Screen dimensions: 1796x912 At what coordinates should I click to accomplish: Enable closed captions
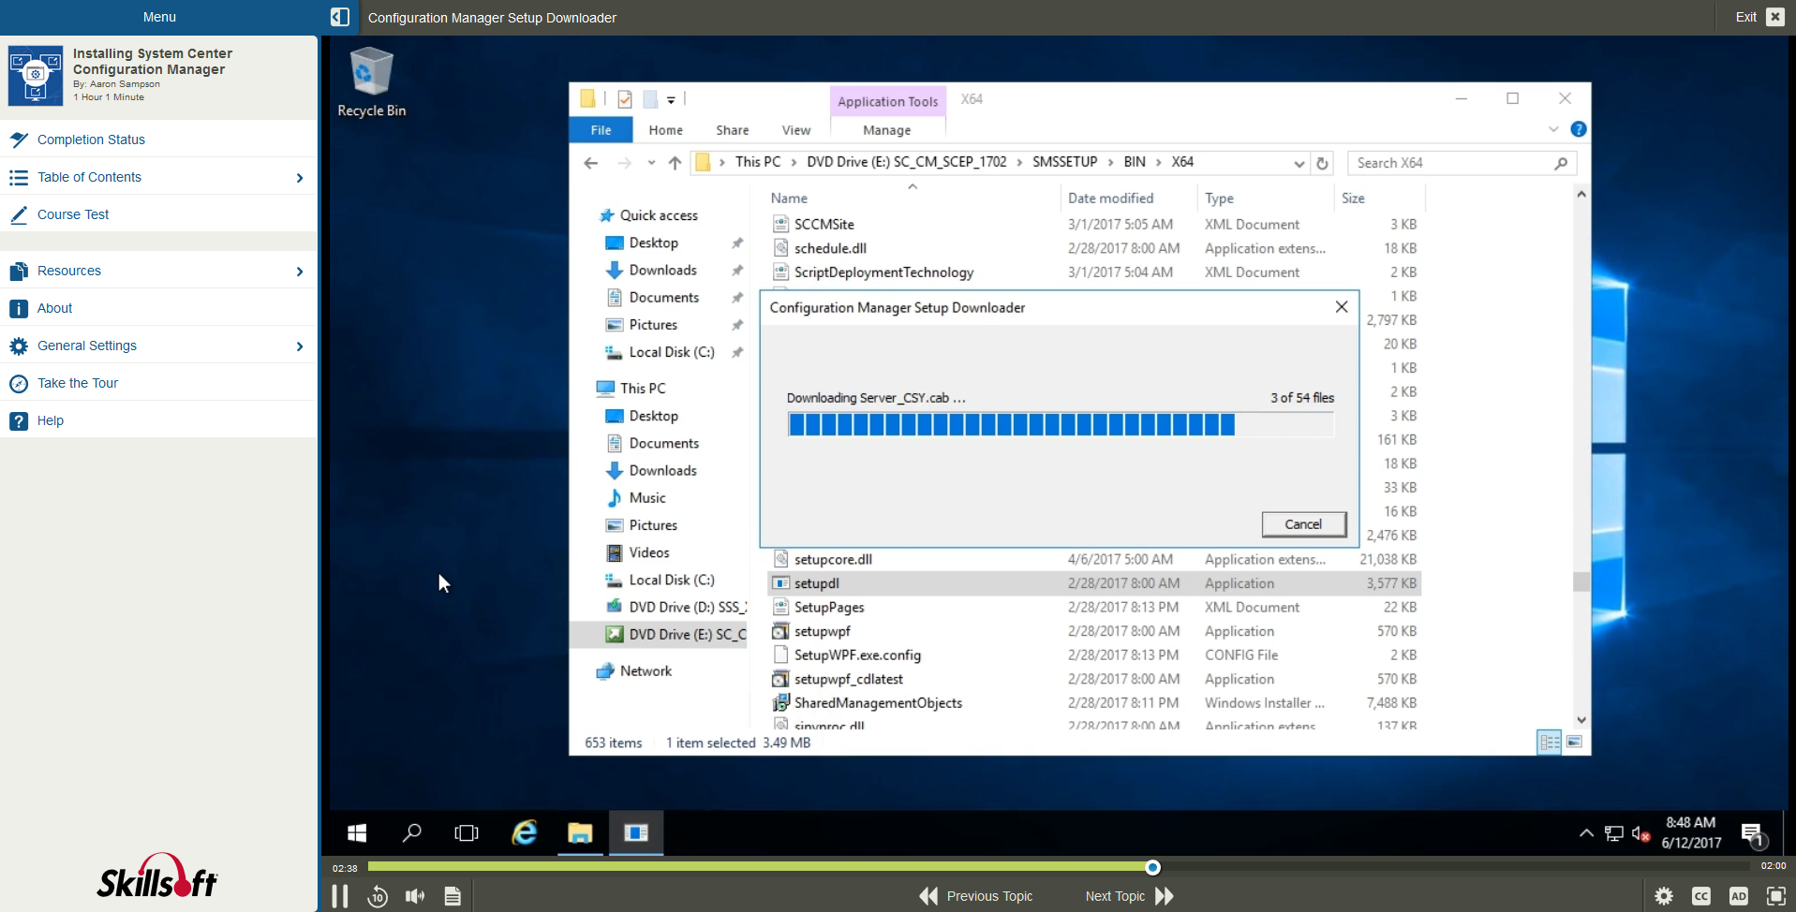point(1701,896)
